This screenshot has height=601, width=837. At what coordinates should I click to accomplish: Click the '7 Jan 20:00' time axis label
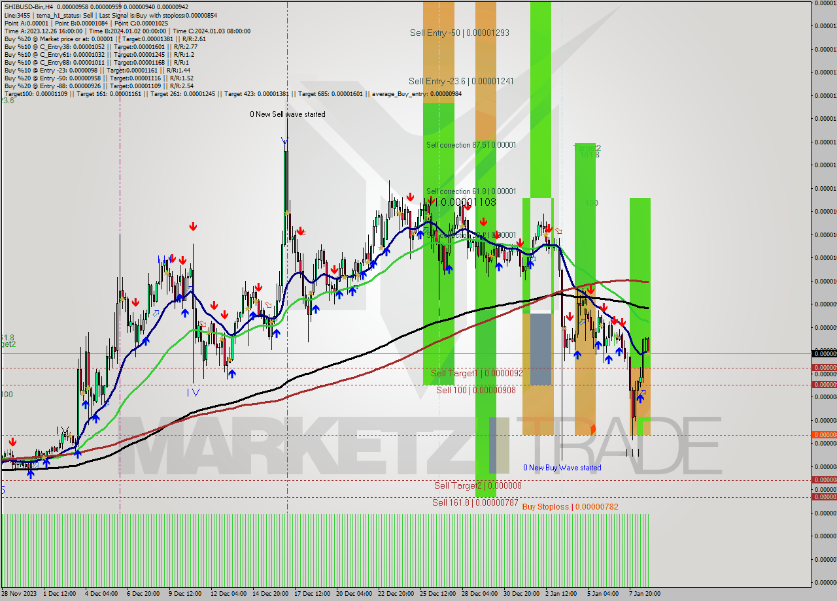tap(645, 594)
